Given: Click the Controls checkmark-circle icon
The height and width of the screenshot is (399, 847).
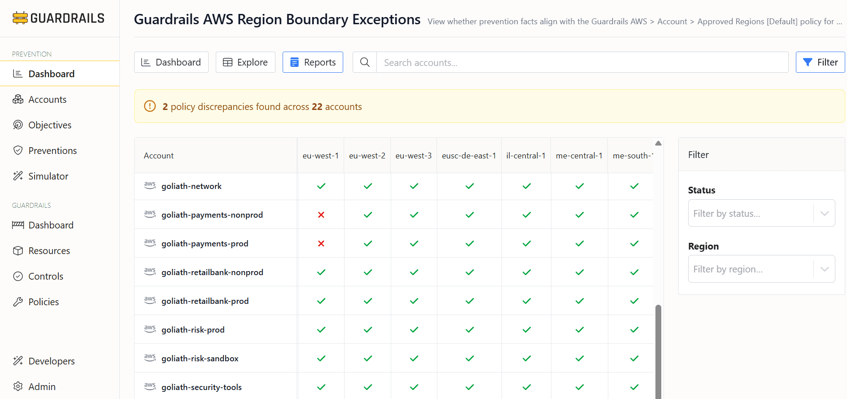Looking at the screenshot, I should click(18, 276).
